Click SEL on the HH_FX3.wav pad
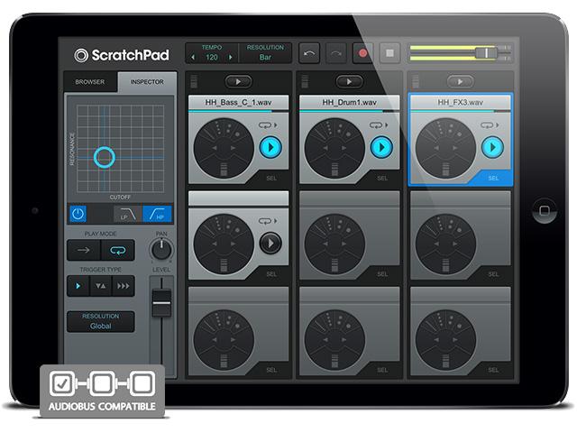577x433 pixels. [x=493, y=179]
